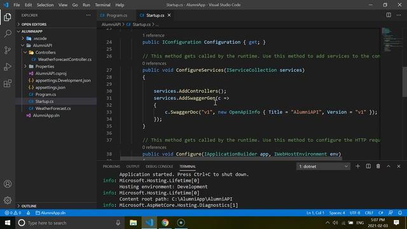Open WeatherForecast.cs file
407x229 pixels.
pyautogui.click(x=53, y=109)
